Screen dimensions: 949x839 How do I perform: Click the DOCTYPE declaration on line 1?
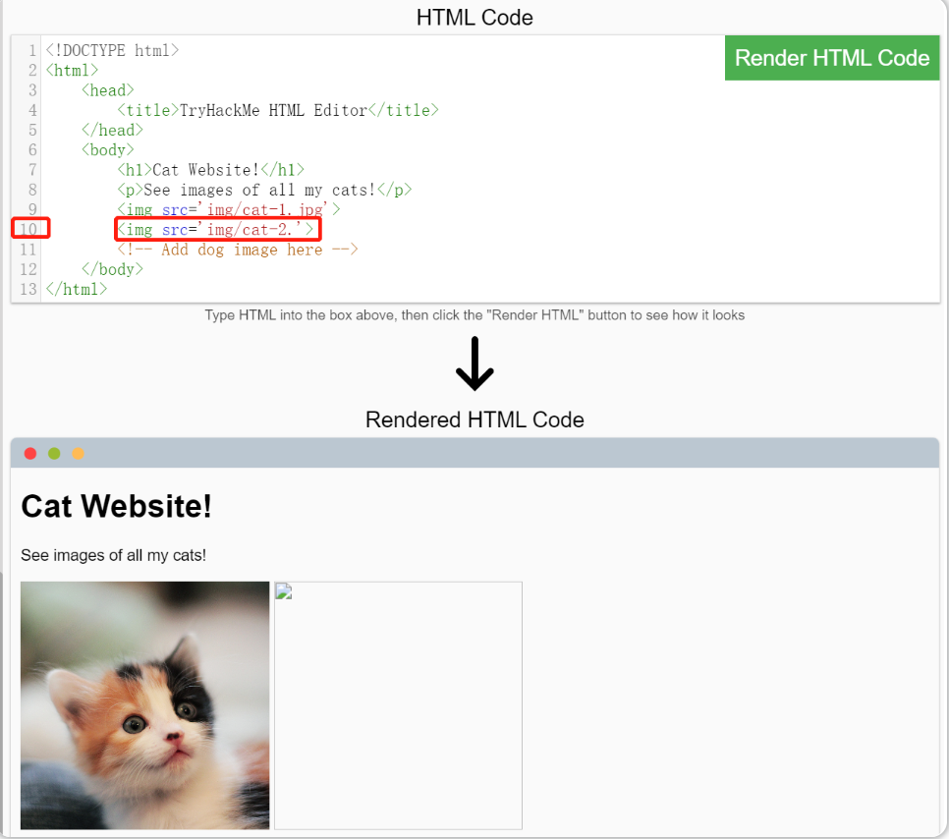[x=112, y=50]
